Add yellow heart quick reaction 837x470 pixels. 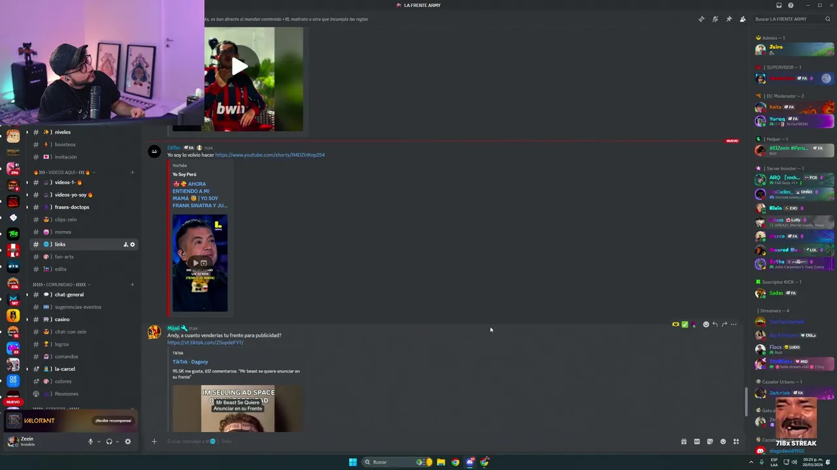coord(675,324)
